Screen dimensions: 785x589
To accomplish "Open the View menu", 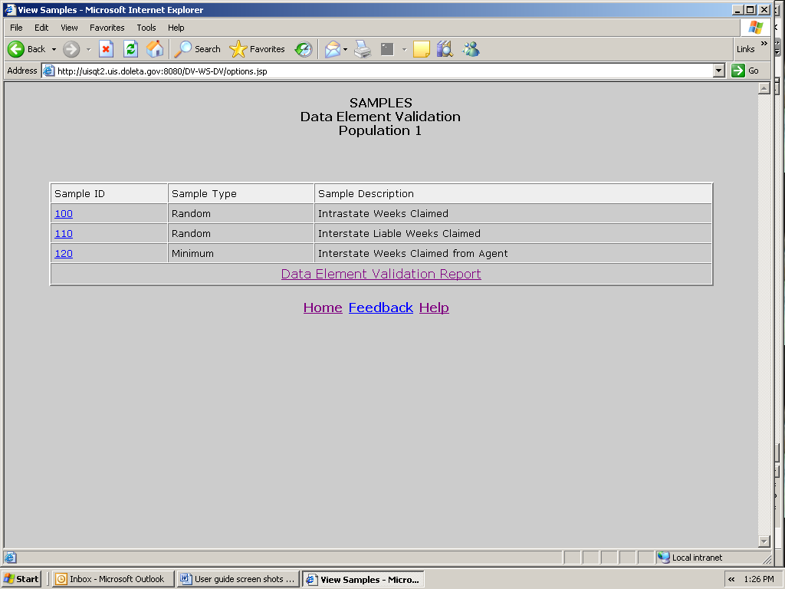I will [69, 28].
